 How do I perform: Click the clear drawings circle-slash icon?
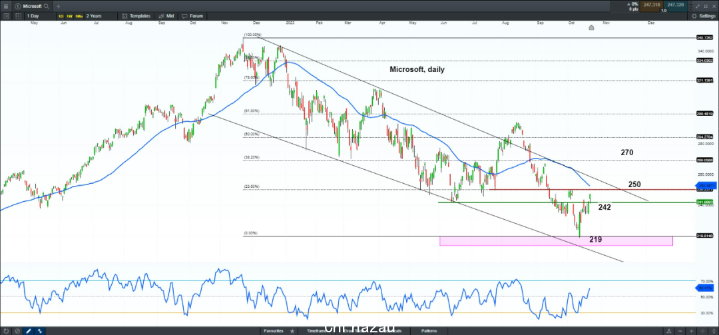pyautogui.click(x=17, y=331)
